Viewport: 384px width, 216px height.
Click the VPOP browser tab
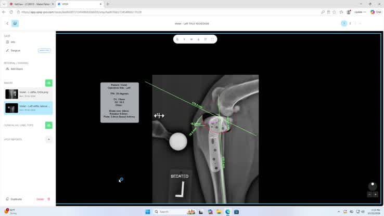coord(80,4)
